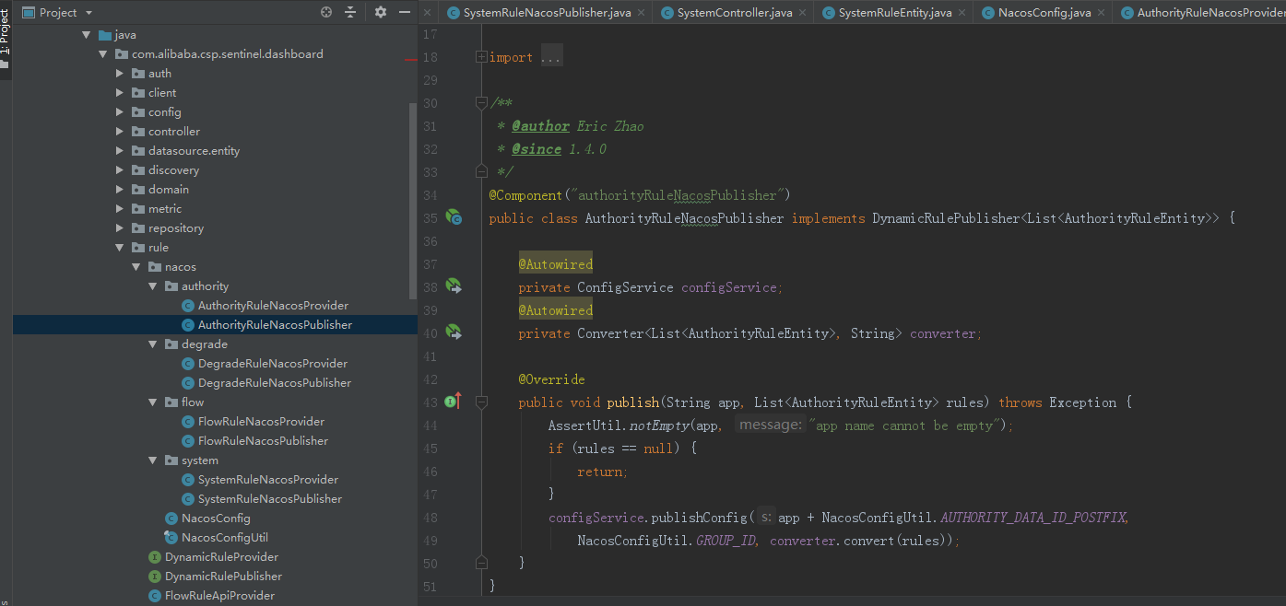
Task: Click the locate/scroll from source icon
Action: [x=325, y=12]
